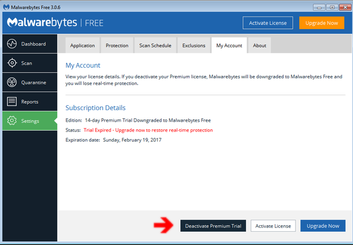
Task: Open the Scan Schedule tab
Action: [x=155, y=45]
